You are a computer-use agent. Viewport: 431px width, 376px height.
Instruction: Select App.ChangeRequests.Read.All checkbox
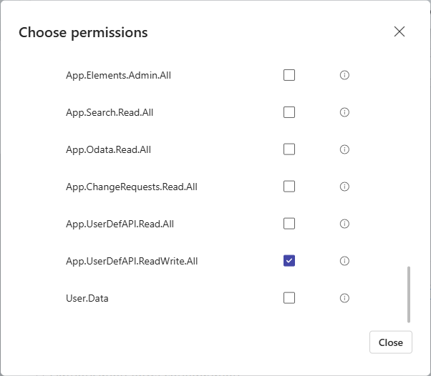pyautogui.click(x=289, y=187)
